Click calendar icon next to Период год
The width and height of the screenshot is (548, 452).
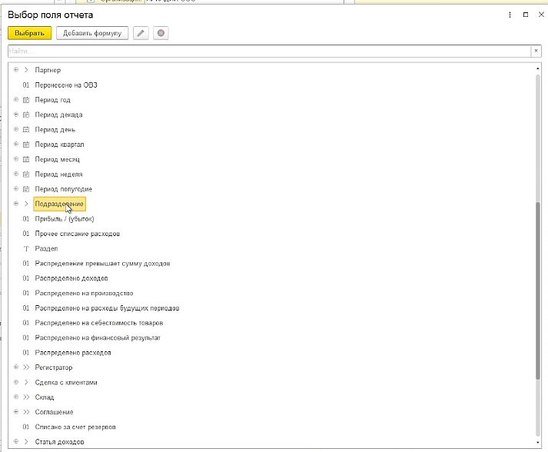coord(26,100)
